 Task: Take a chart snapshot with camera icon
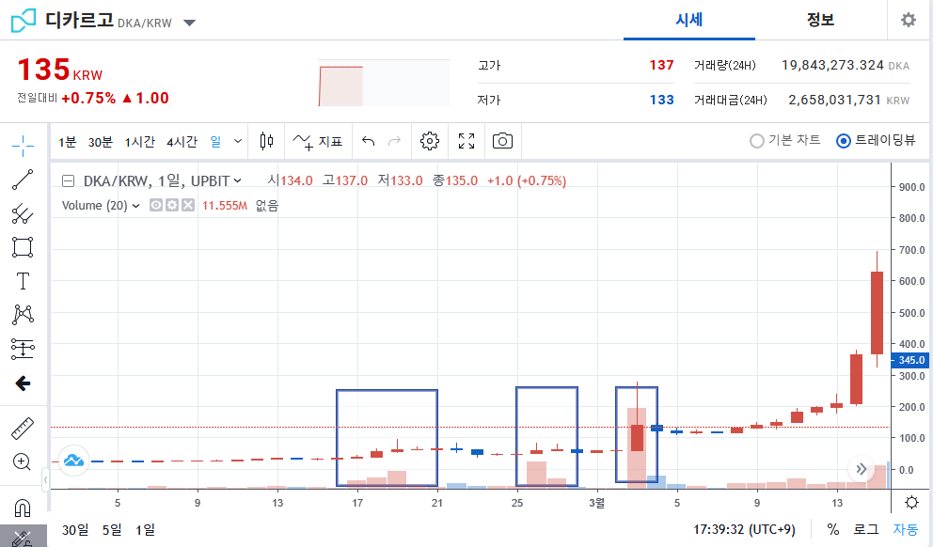point(503,142)
